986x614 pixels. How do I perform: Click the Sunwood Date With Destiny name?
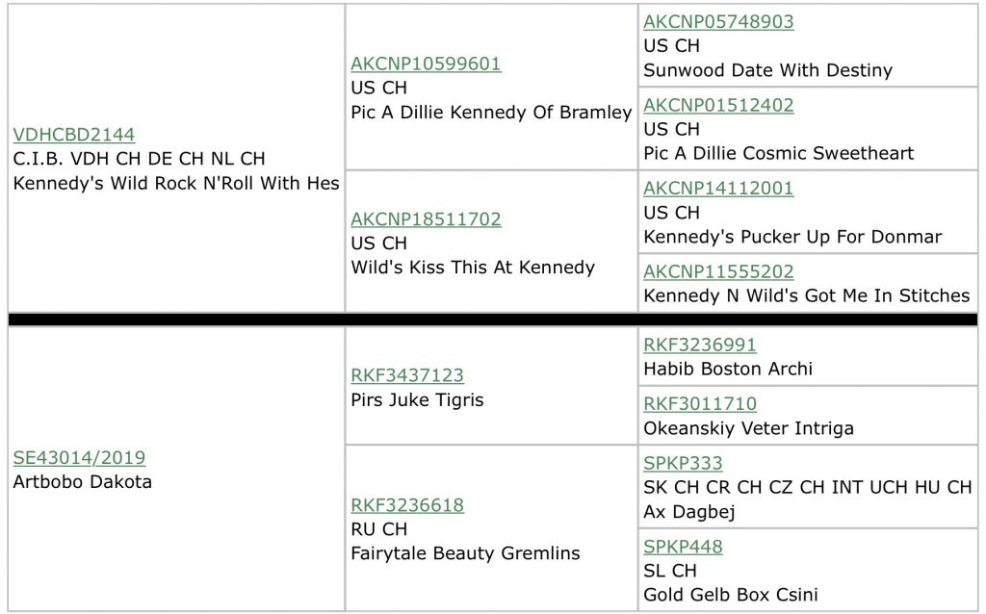click(767, 70)
